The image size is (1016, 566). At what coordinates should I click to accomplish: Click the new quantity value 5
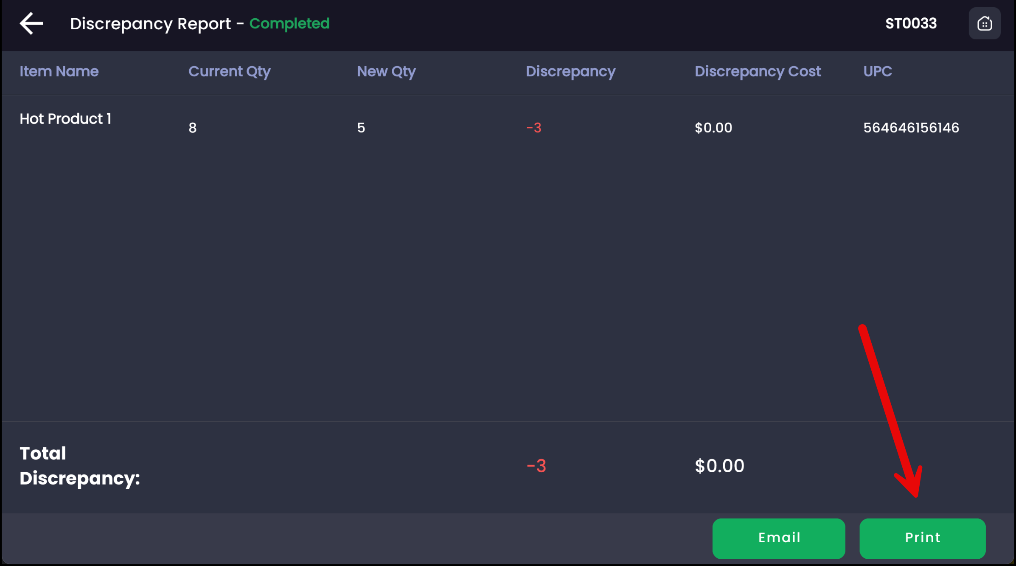tap(361, 128)
